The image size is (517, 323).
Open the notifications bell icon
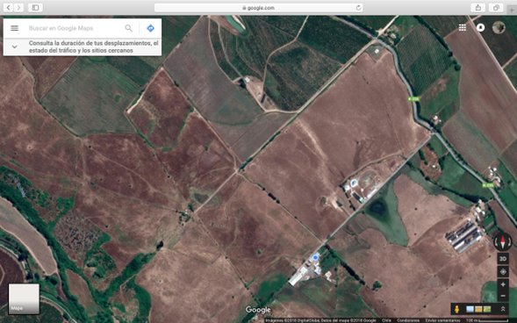pos(480,28)
